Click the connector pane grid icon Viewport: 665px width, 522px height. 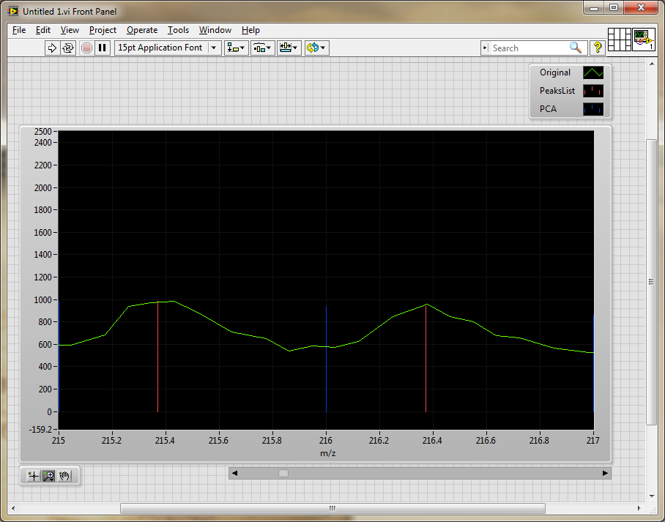pos(620,39)
